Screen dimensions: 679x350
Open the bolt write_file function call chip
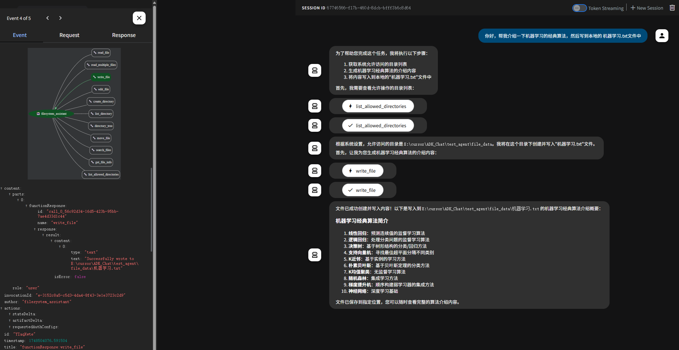click(363, 171)
